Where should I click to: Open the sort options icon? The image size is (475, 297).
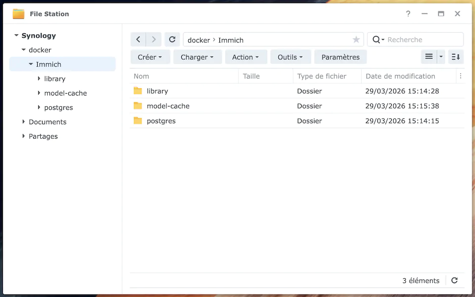pyautogui.click(x=456, y=56)
